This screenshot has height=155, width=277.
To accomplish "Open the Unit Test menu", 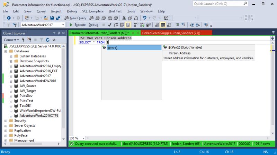I will (x=115, y=11).
